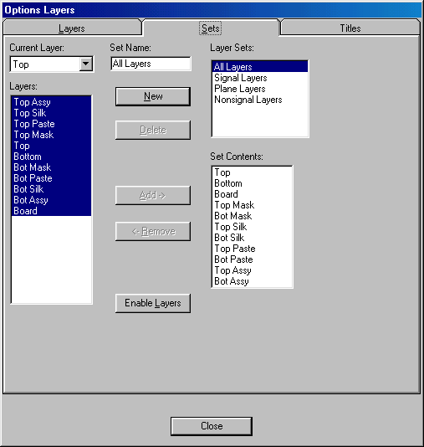424x447 pixels.
Task: Select Top Silk in Layers list
Action: 51,113
